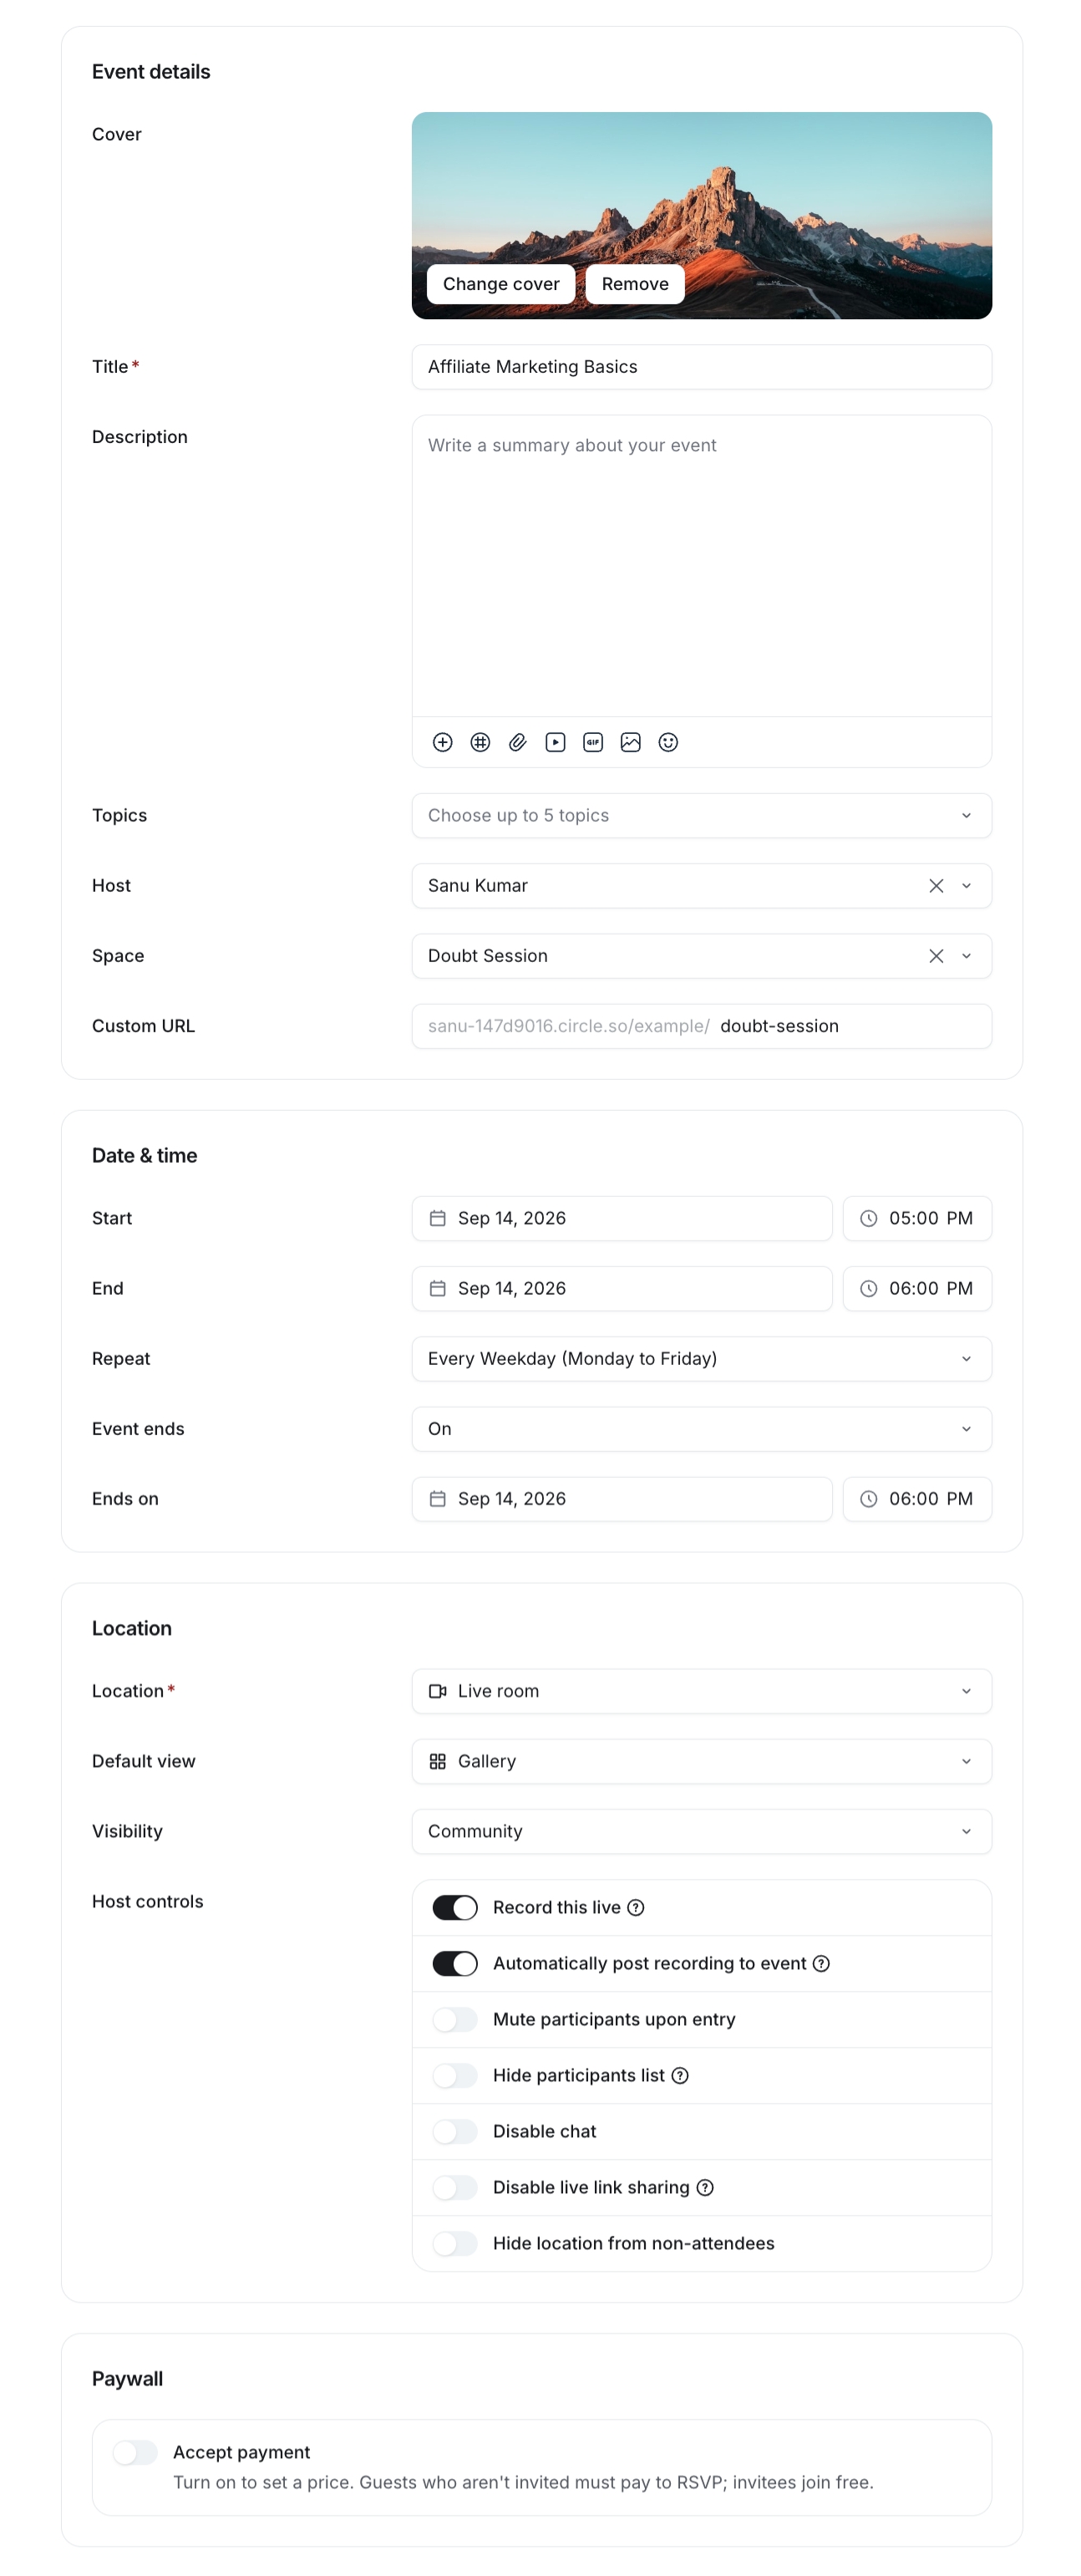
Task: Open the Ends on time field
Action: tap(917, 1499)
